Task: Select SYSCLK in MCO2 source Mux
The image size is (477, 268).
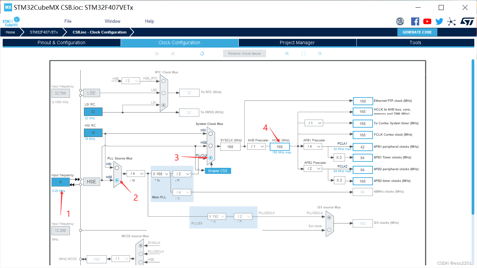Action: coord(141,246)
